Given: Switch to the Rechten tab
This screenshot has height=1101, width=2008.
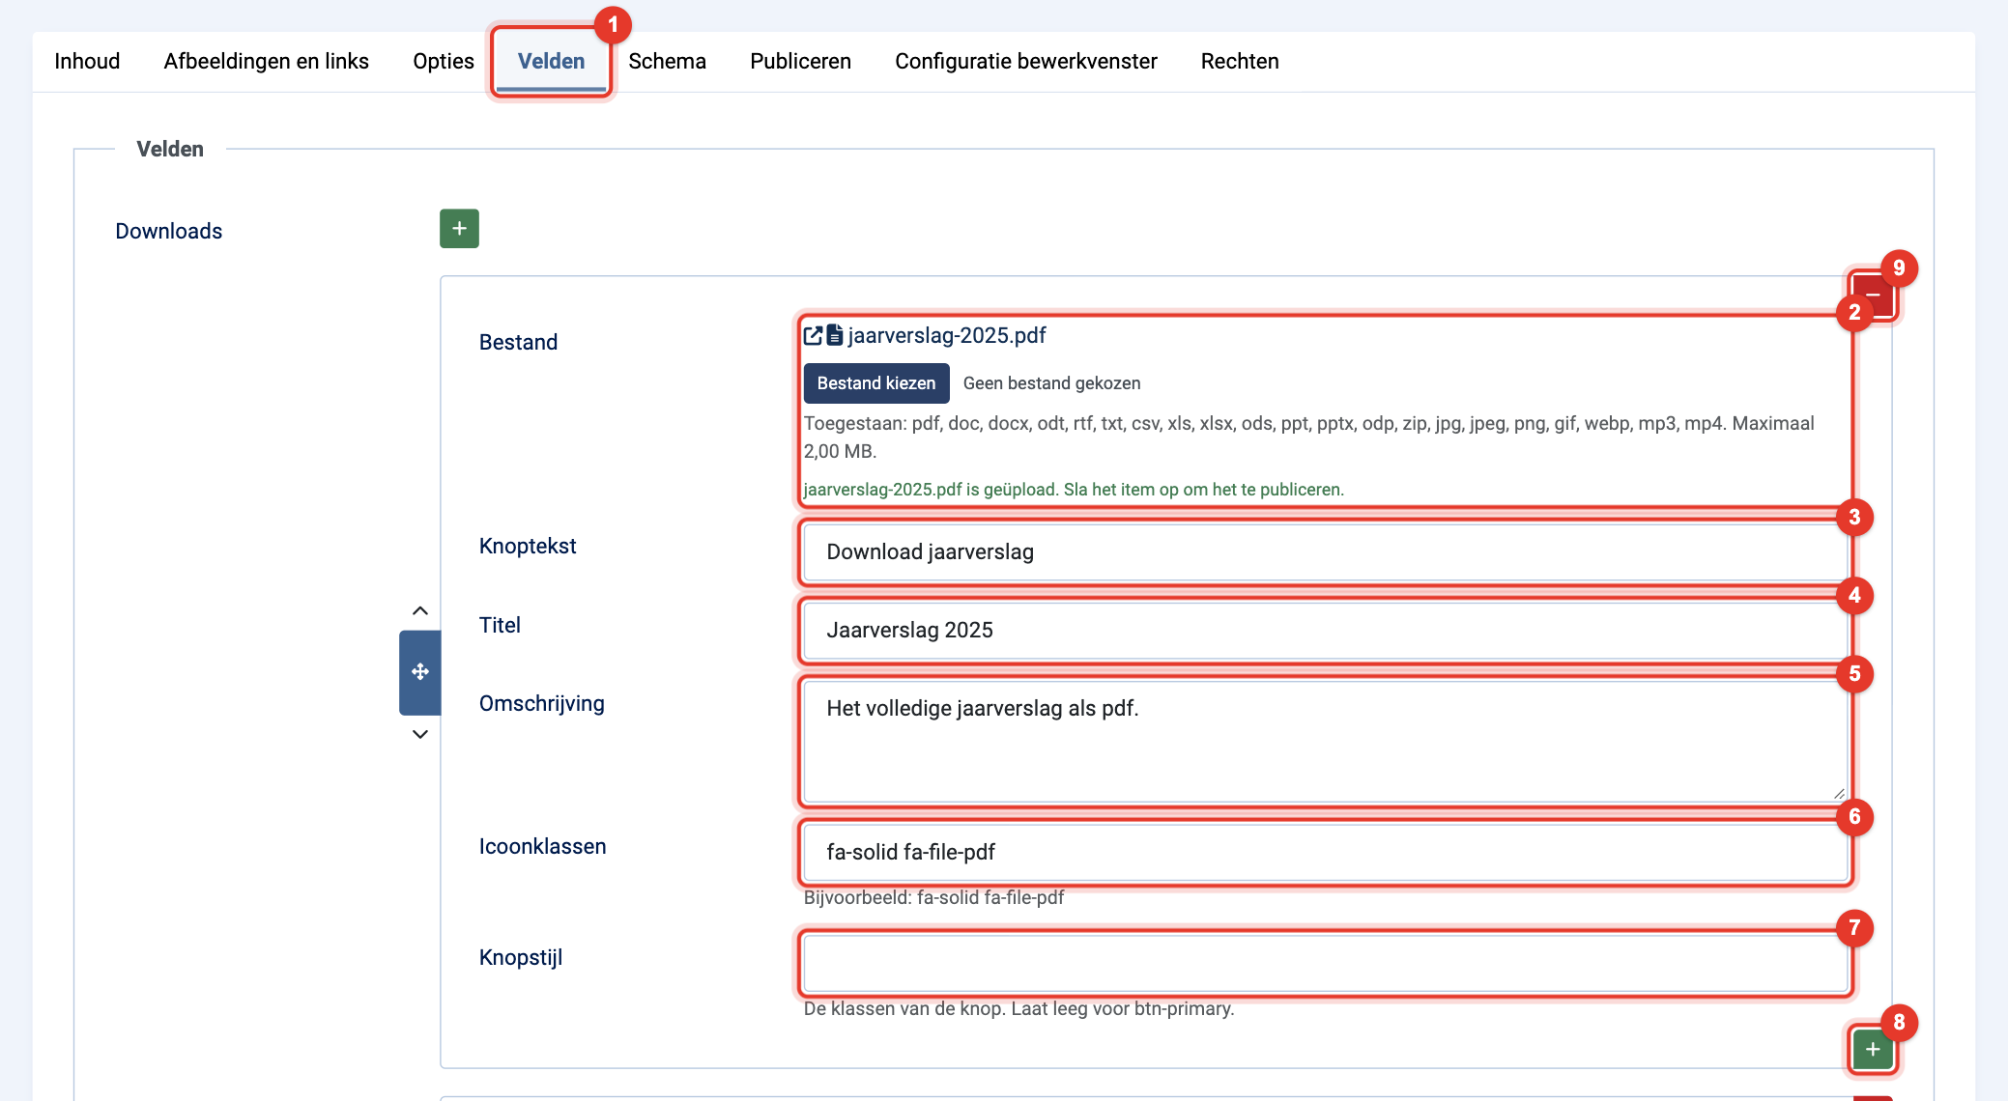Looking at the screenshot, I should click(x=1240, y=61).
